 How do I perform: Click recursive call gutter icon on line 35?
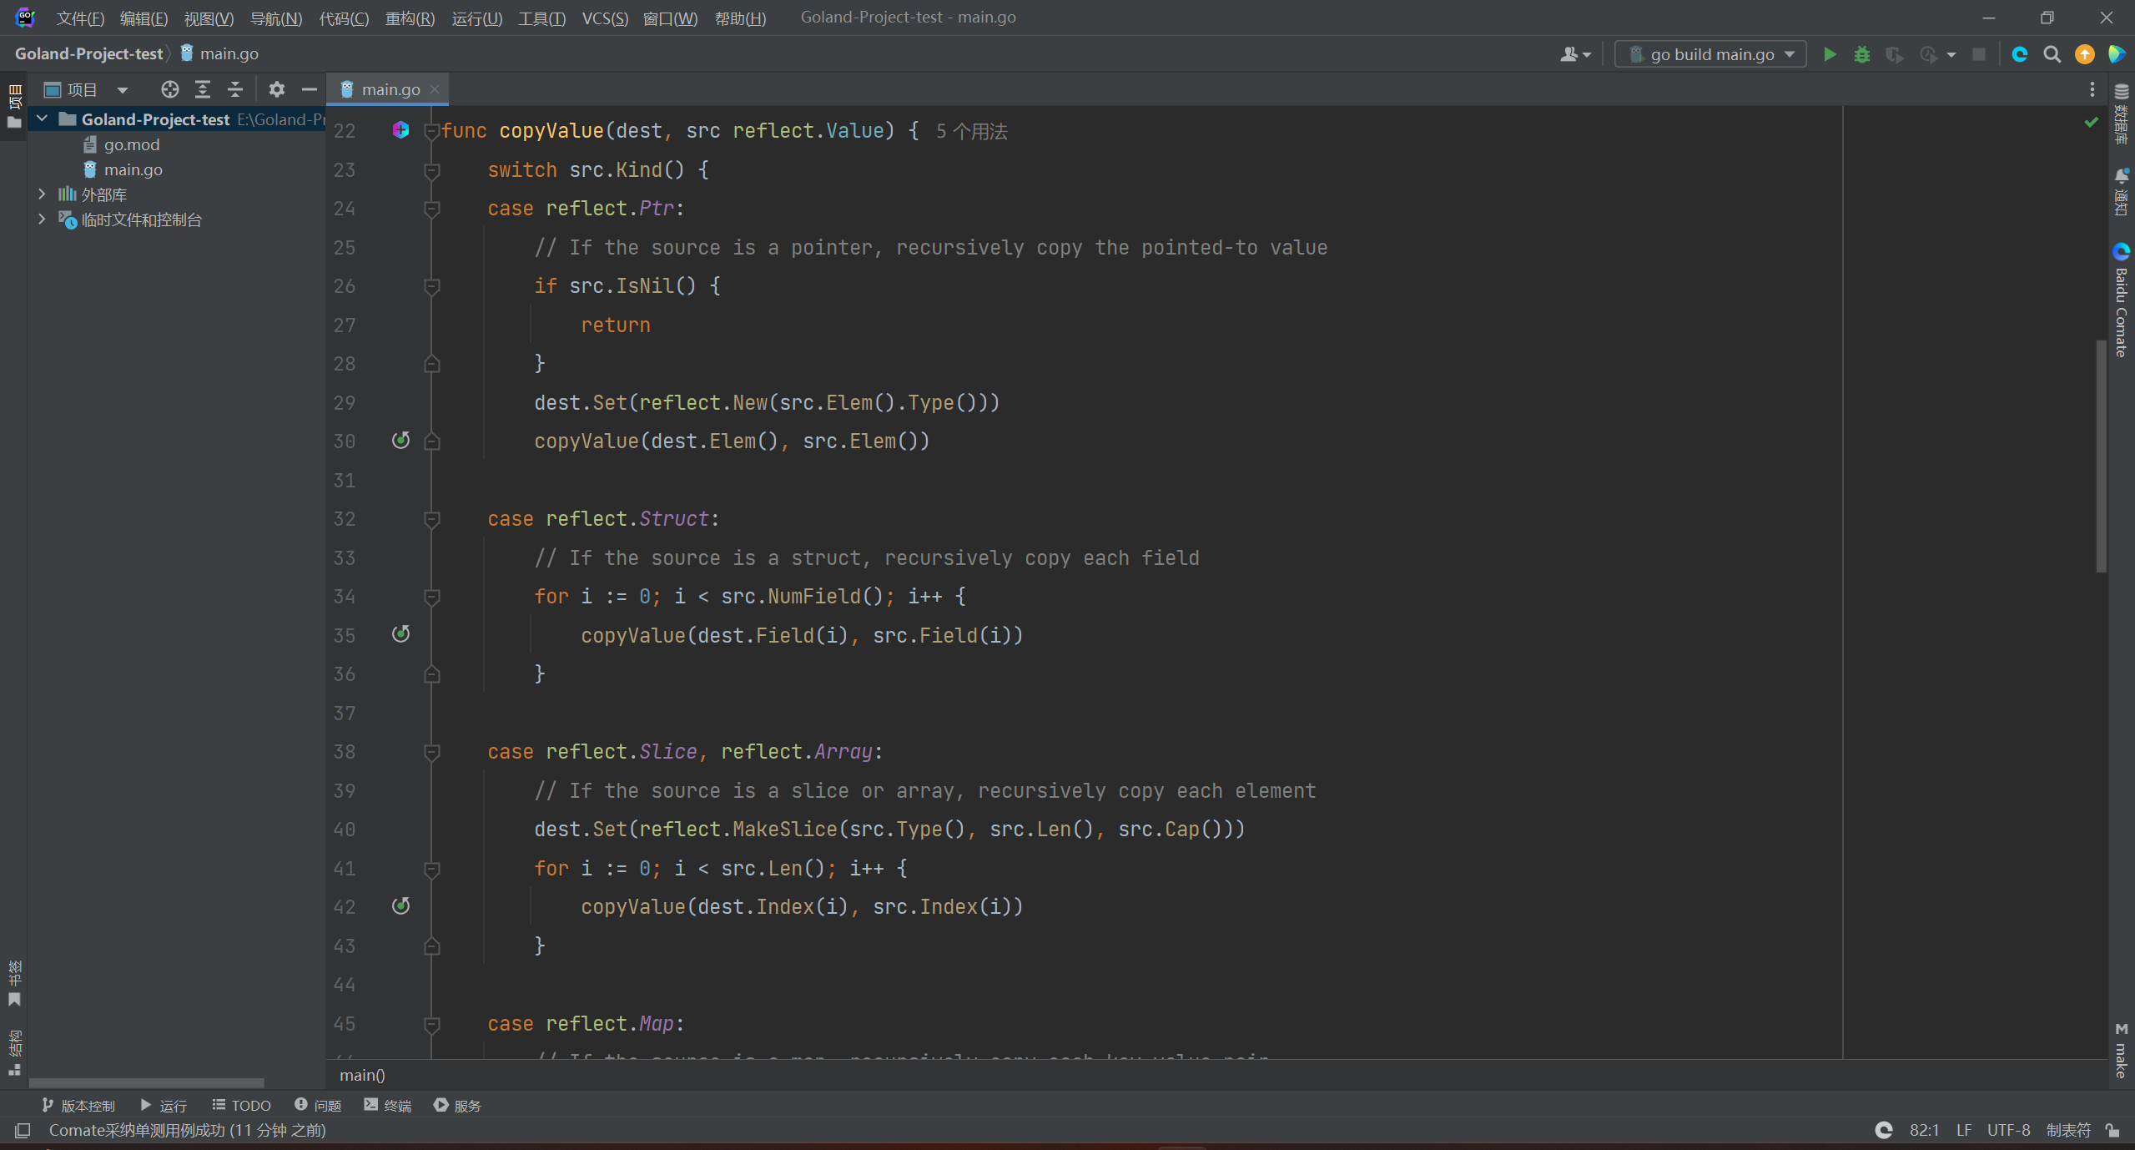[x=400, y=633]
